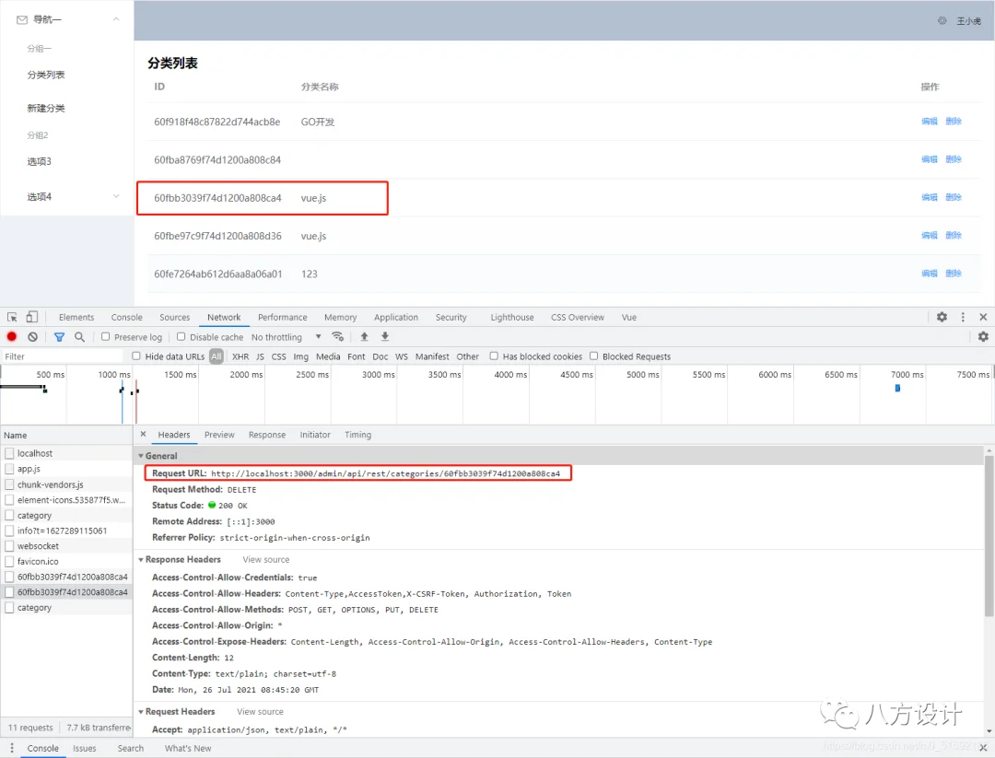Filter requests by WS type

(x=402, y=356)
